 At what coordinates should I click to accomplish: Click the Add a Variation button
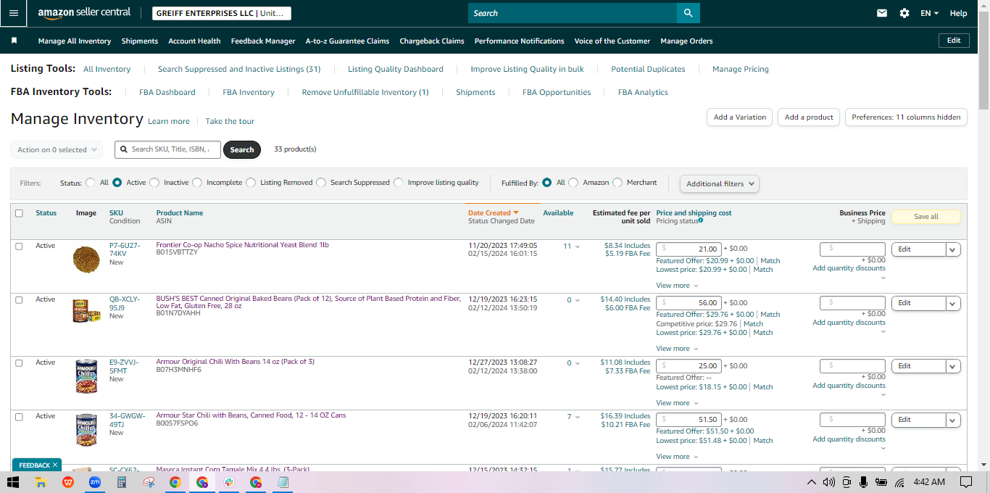tap(739, 117)
